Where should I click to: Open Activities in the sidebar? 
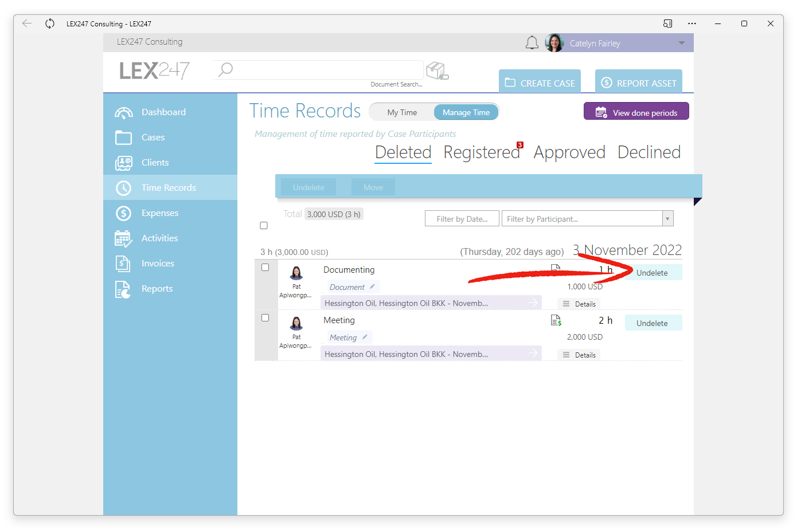(170, 238)
